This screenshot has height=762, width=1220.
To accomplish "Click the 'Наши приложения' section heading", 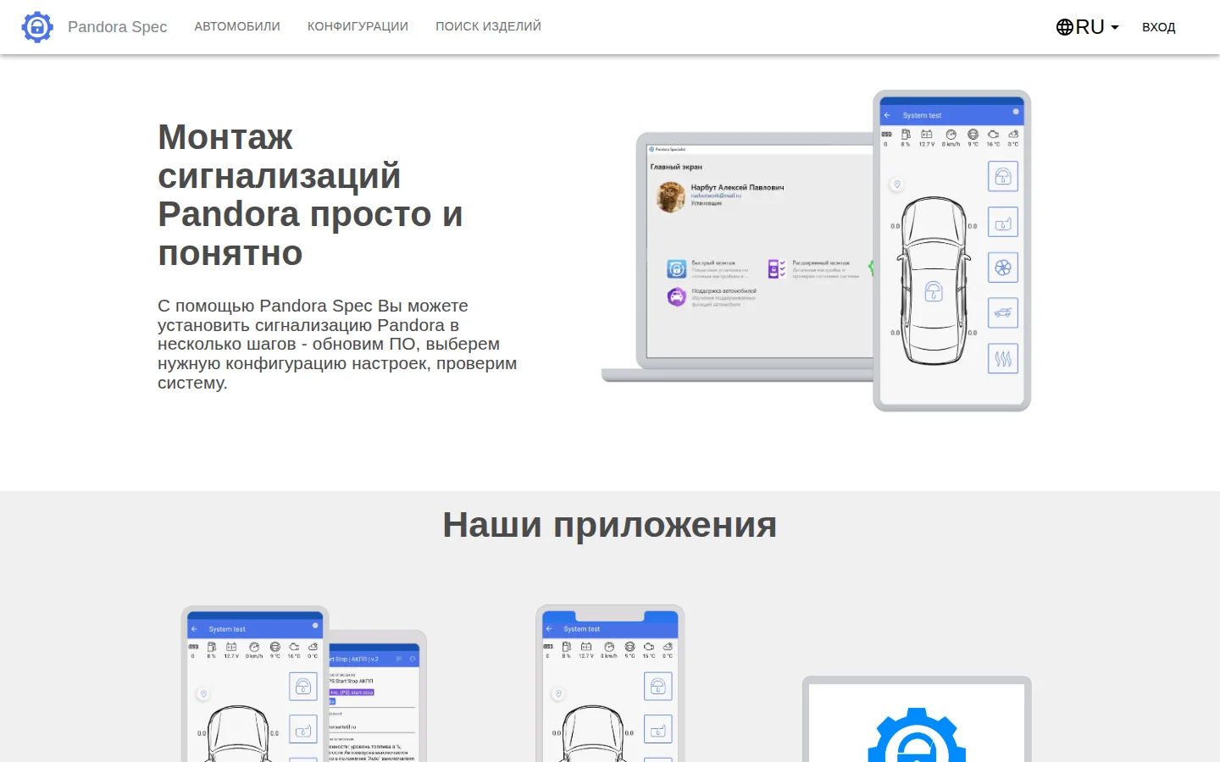I will click(x=610, y=525).
